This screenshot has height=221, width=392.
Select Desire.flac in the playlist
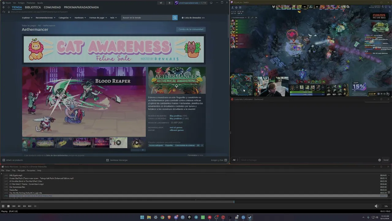coord(13,190)
